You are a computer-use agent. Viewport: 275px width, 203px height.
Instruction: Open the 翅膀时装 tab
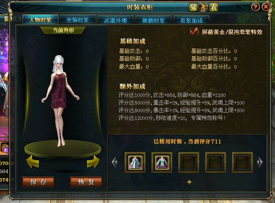coord(153,20)
